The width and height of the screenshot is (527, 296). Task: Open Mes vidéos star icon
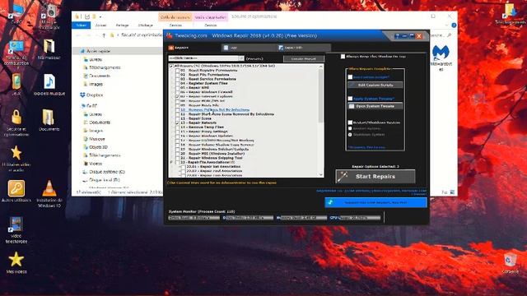16,263
